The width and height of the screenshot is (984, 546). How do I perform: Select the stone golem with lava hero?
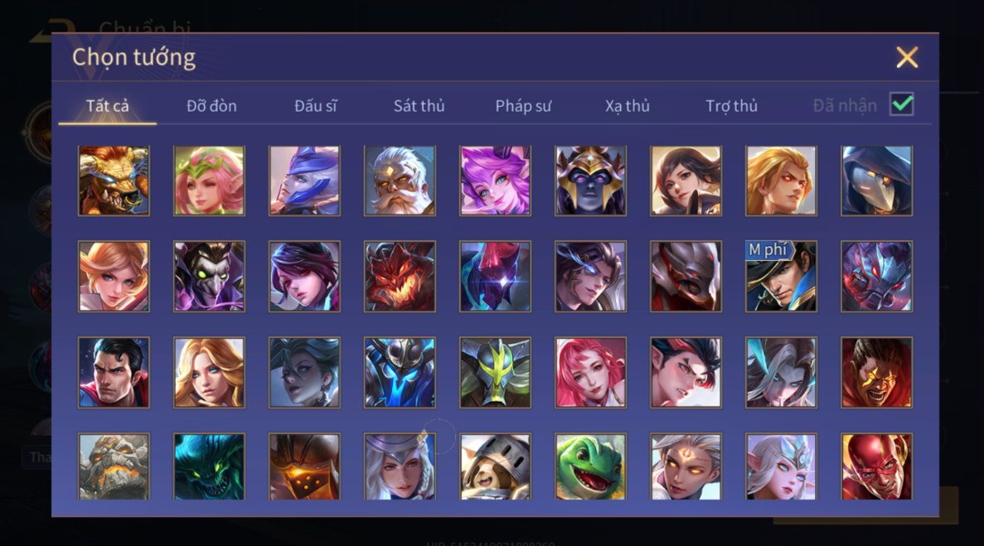pos(114,466)
